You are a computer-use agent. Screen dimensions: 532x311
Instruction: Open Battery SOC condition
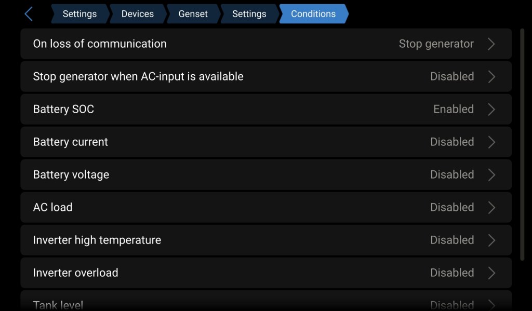(x=63, y=109)
